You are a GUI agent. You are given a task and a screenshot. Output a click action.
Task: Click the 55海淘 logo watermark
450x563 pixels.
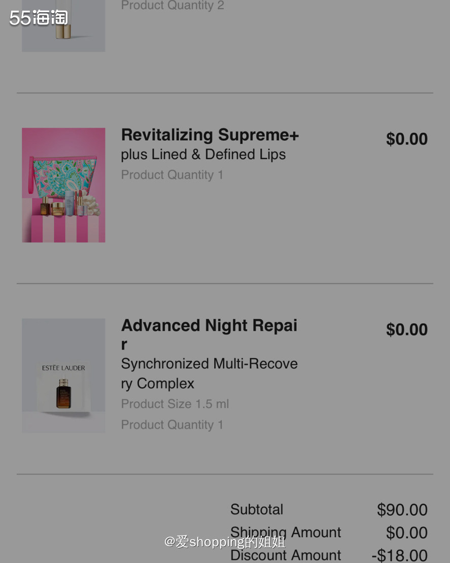(39, 18)
